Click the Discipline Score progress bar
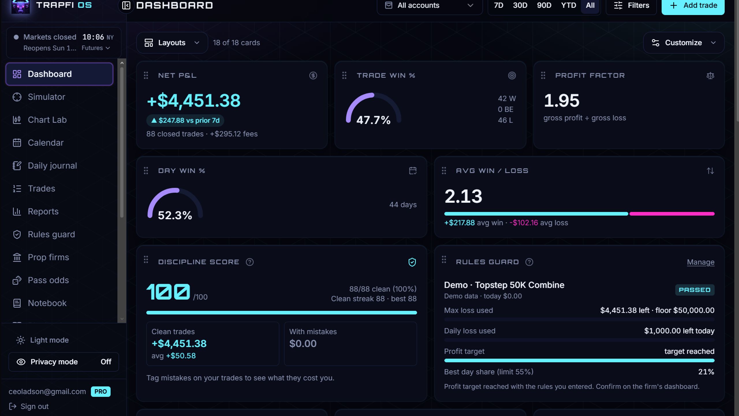The width and height of the screenshot is (739, 416). [281, 313]
